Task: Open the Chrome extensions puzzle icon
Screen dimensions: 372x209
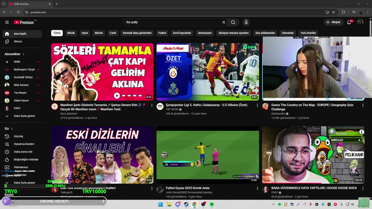Action: 344,12
